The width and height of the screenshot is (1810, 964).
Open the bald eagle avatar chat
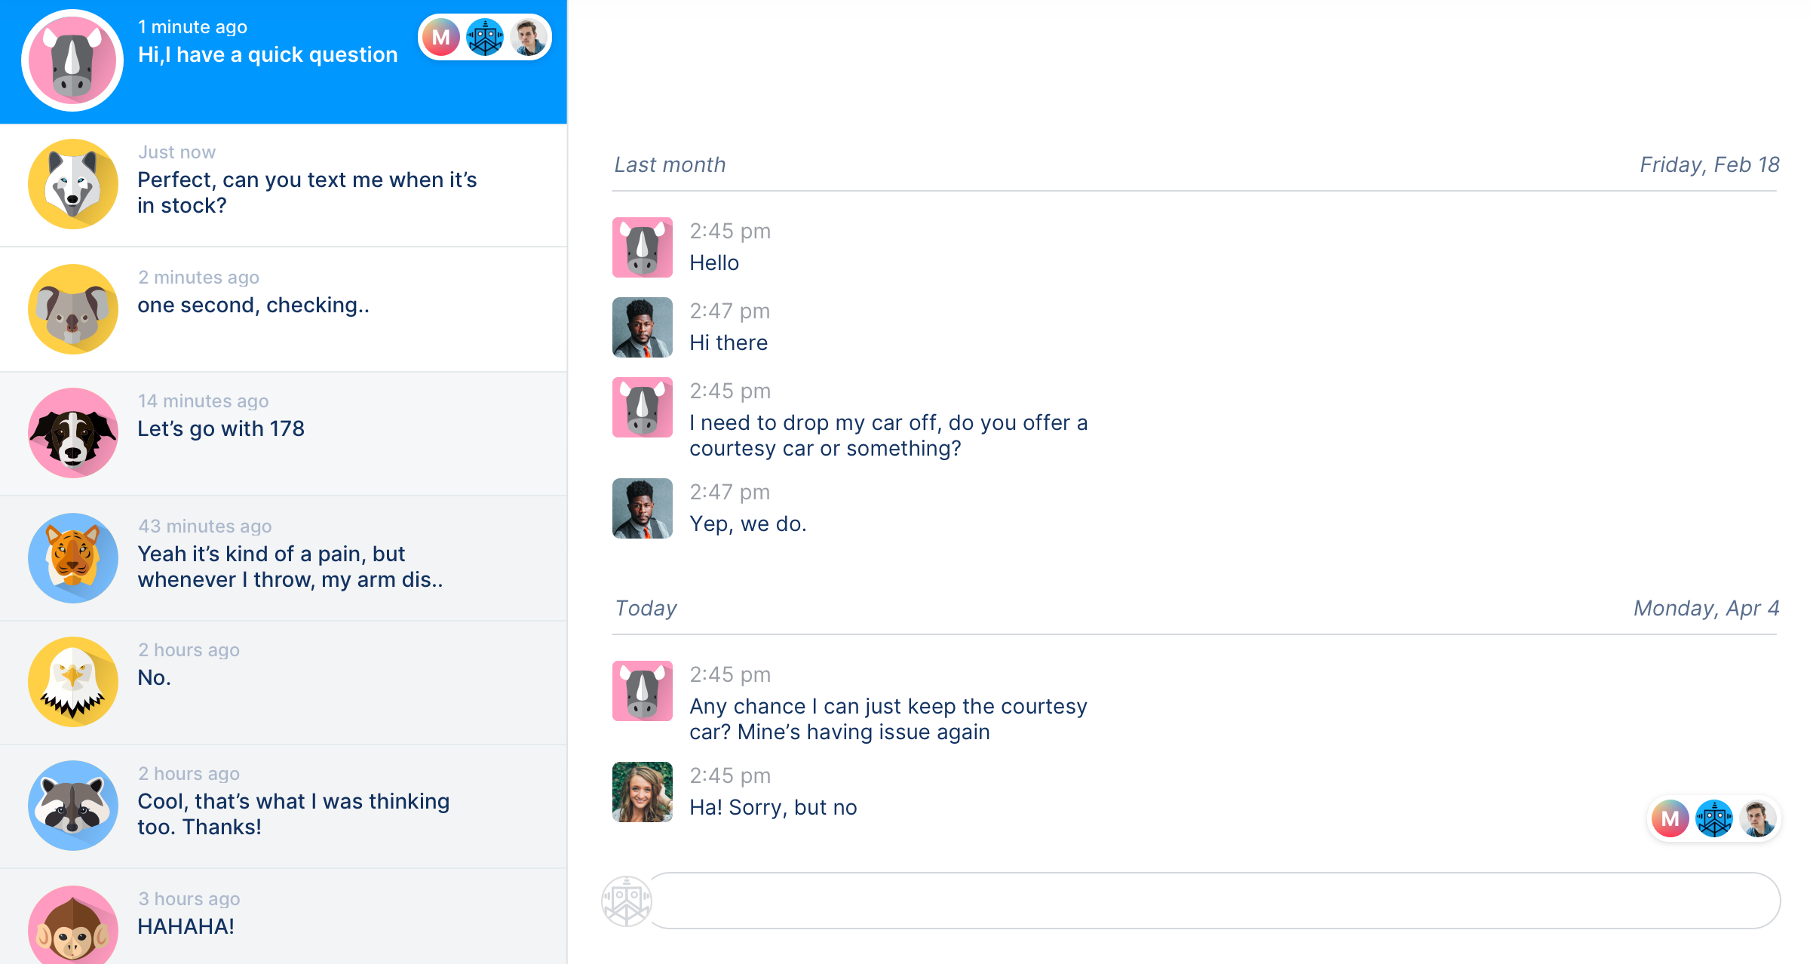(72, 682)
